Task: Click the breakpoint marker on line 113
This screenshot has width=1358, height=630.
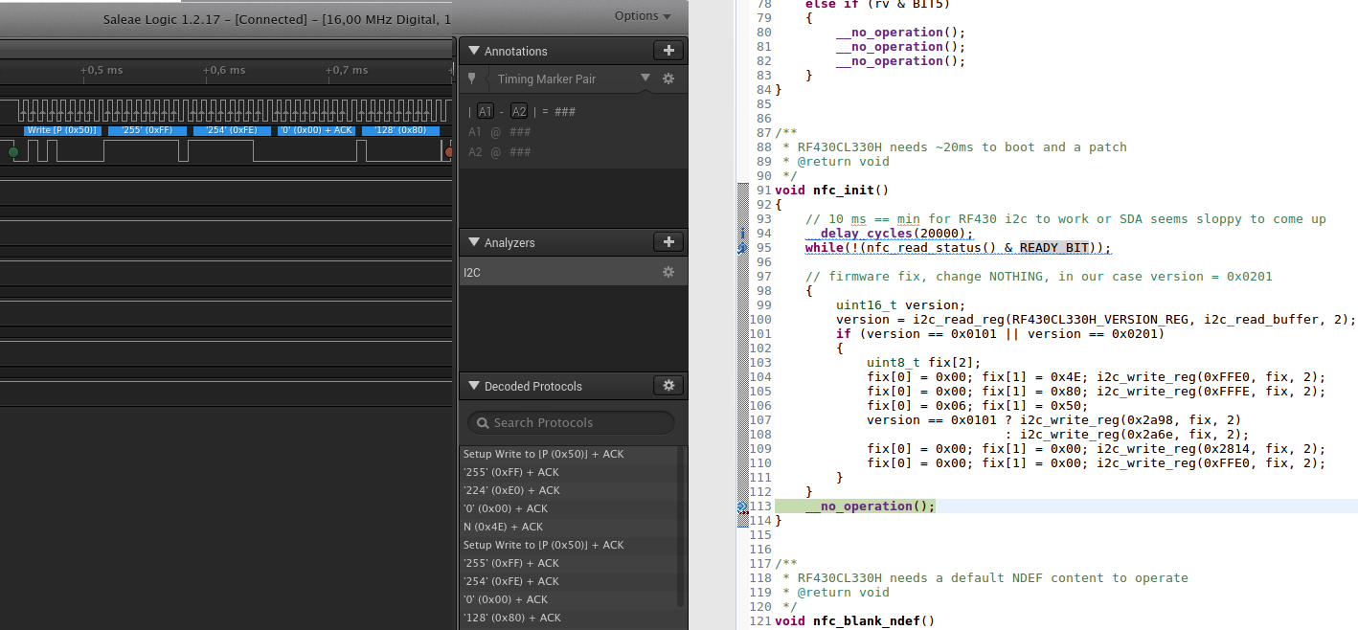Action: (742, 506)
